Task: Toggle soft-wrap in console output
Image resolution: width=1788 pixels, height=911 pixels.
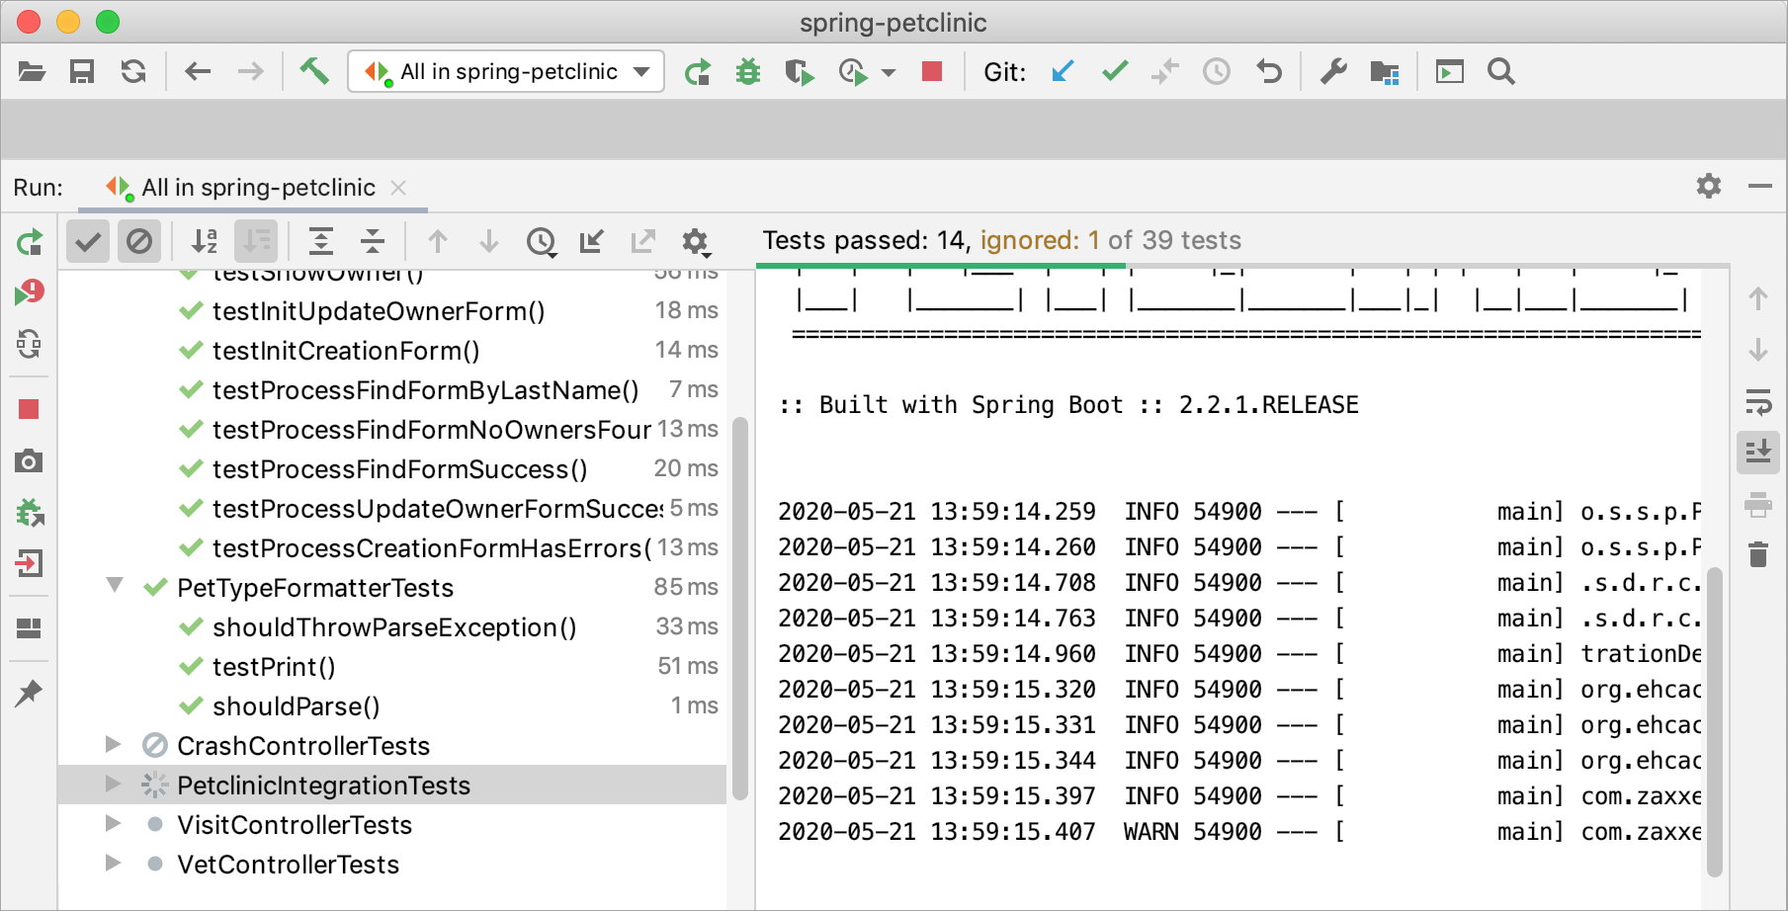Action: [1758, 401]
